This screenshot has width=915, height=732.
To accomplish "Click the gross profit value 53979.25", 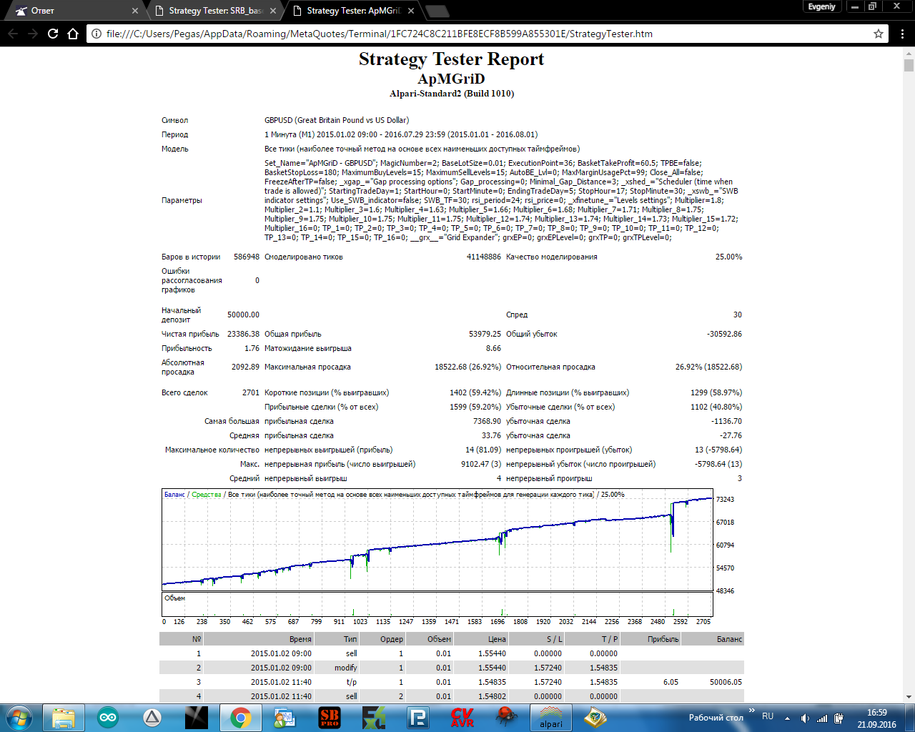I will pyautogui.click(x=485, y=334).
